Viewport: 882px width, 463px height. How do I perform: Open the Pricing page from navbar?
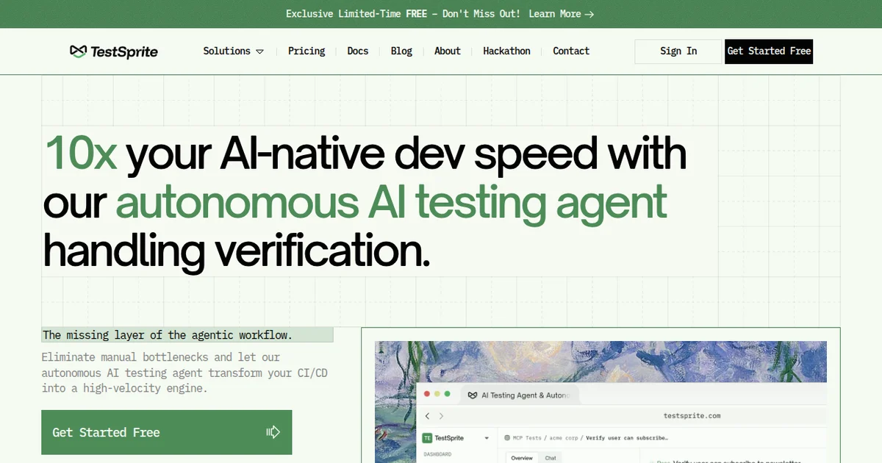point(306,51)
